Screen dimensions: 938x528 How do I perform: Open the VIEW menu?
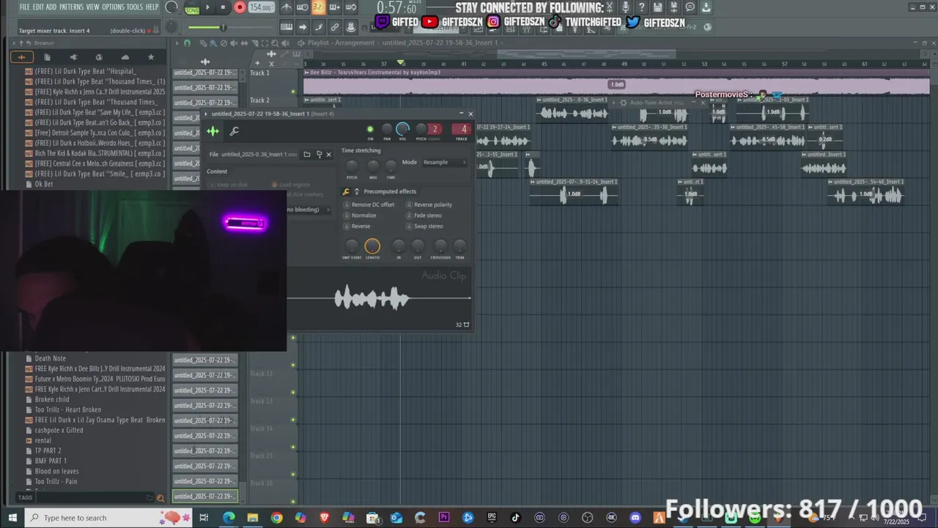pyautogui.click(x=93, y=7)
